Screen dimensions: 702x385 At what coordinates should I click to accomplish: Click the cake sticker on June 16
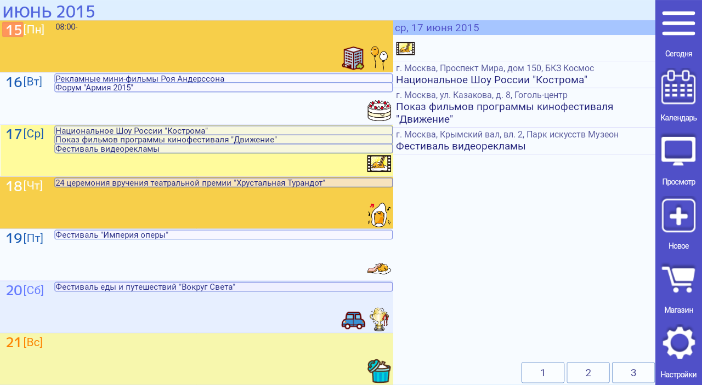[379, 111]
